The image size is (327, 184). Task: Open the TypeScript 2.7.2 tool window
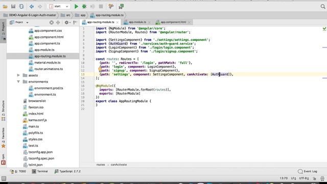67,172
